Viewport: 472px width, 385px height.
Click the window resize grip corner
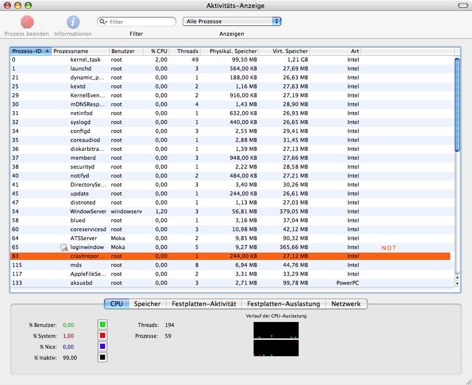[468, 381]
